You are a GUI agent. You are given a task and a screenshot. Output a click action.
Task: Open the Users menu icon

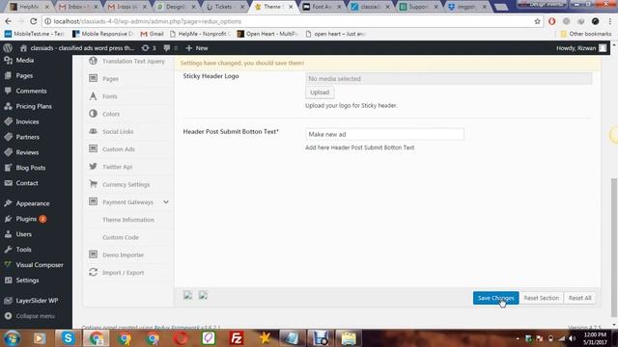coord(8,234)
